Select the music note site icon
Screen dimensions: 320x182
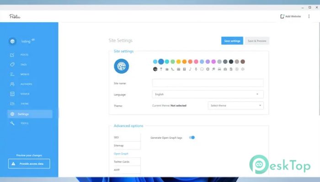[190, 69]
